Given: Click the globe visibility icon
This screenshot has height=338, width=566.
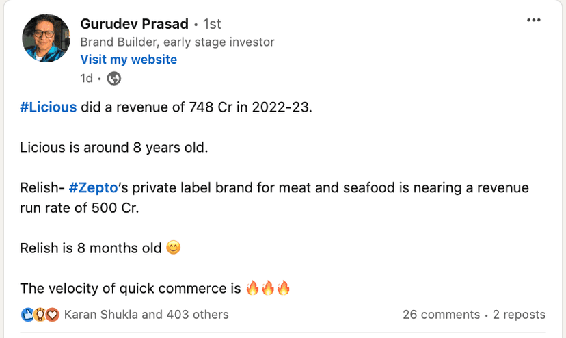Looking at the screenshot, I should click(114, 78).
